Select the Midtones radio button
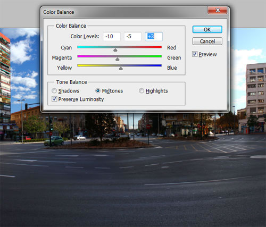 98,91
